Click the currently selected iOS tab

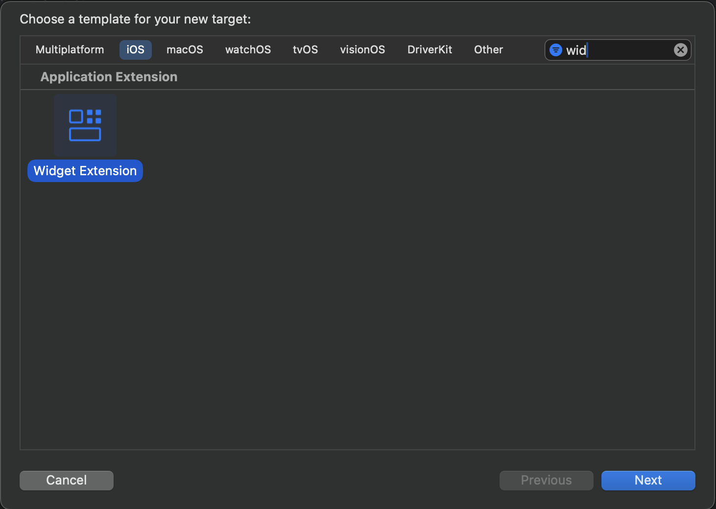[135, 49]
